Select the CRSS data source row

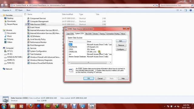click(x=90, y=49)
